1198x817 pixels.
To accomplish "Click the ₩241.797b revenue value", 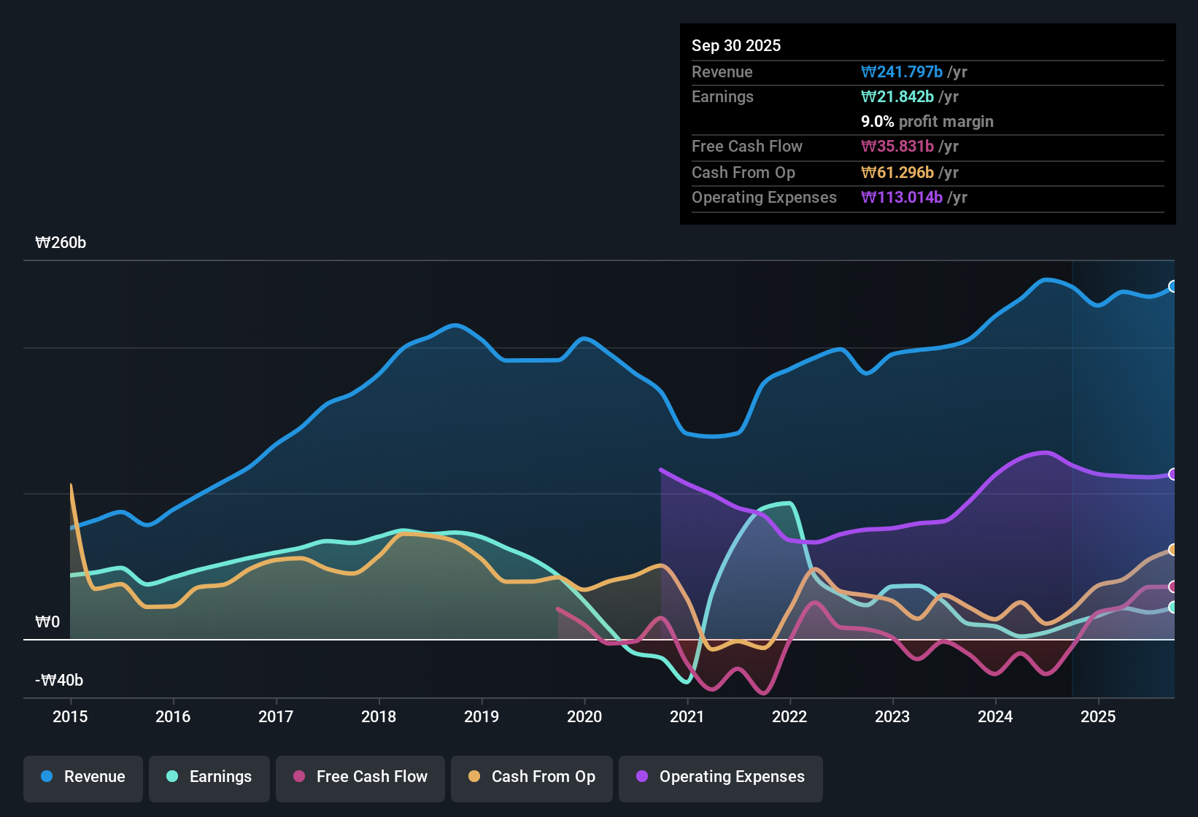I will [903, 71].
